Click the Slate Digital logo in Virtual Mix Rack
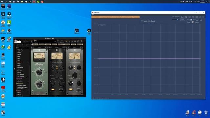The image size is (210, 118). tap(17, 41)
